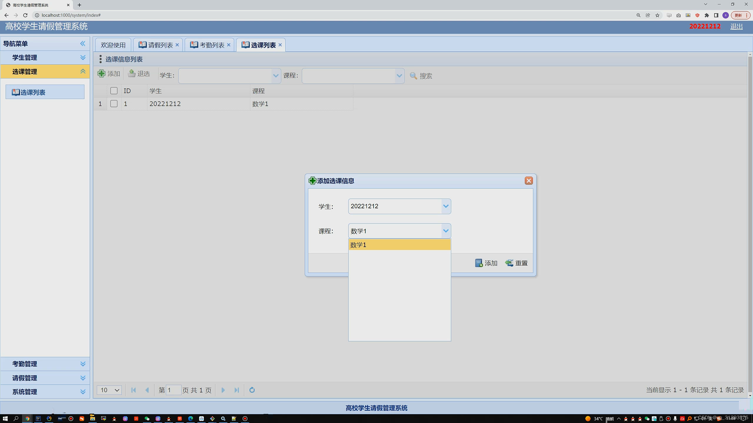Screen dimensions: 753x423
Task: Close the 添加选课信息 dialog with the red X
Action: click(529, 181)
